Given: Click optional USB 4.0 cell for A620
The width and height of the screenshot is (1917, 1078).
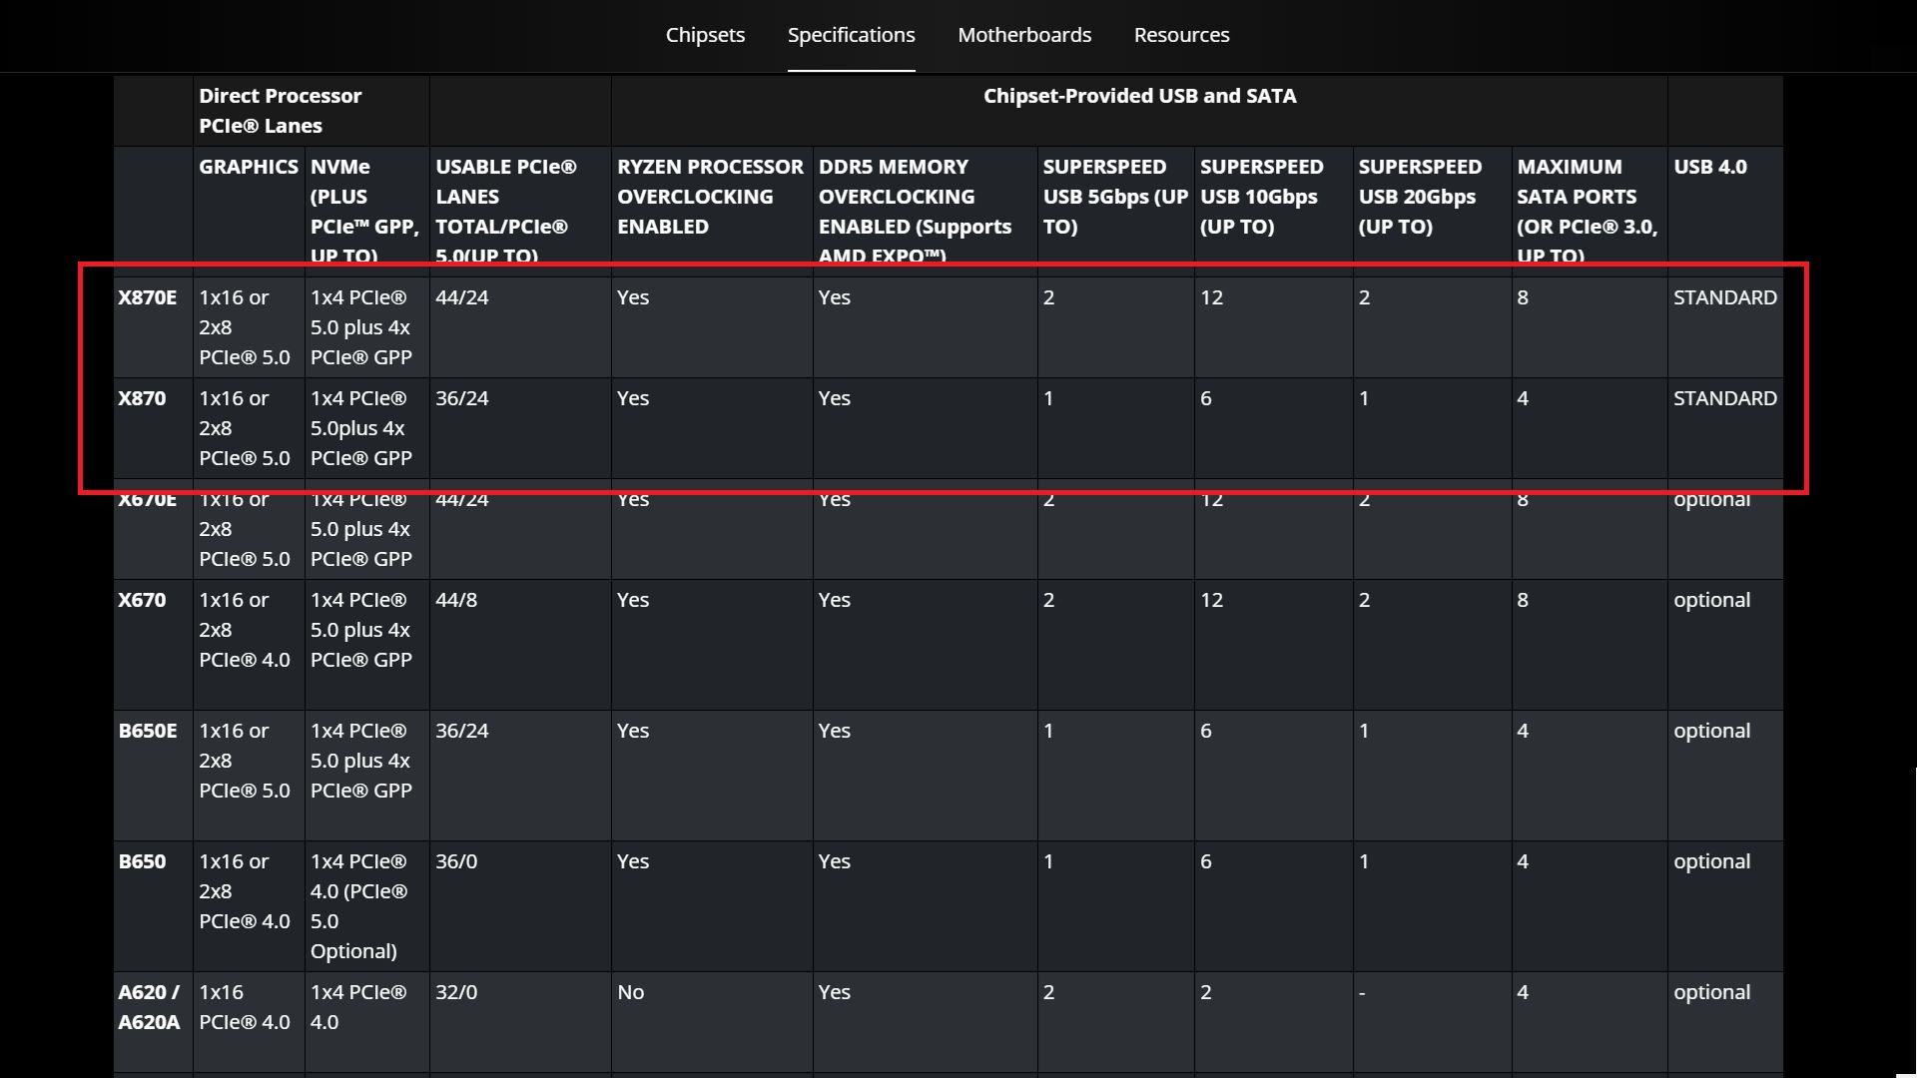Looking at the screenshot, I should click(x=1711, y=992).
